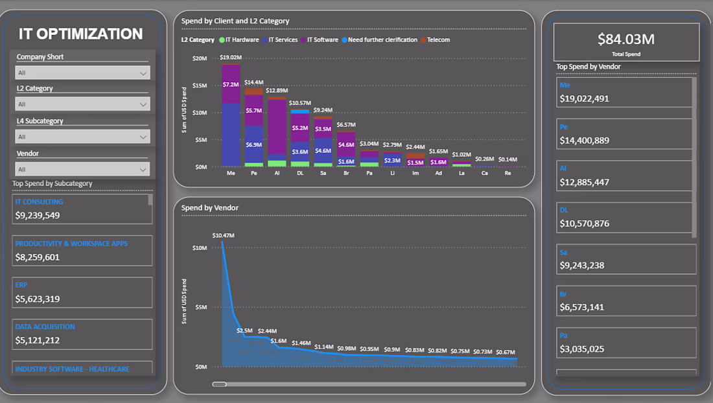Screen dimensions: 713x403
Task: Click the Me bar's $7.2M segment
Action: coord(231,84)
